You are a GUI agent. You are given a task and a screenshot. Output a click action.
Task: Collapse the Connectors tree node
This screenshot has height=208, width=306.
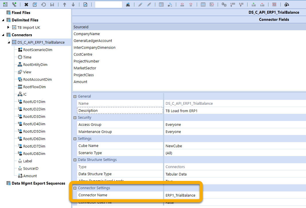[x=3, y=35]
